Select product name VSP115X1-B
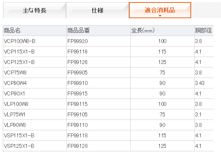The image size is (221, 152). 19,136
